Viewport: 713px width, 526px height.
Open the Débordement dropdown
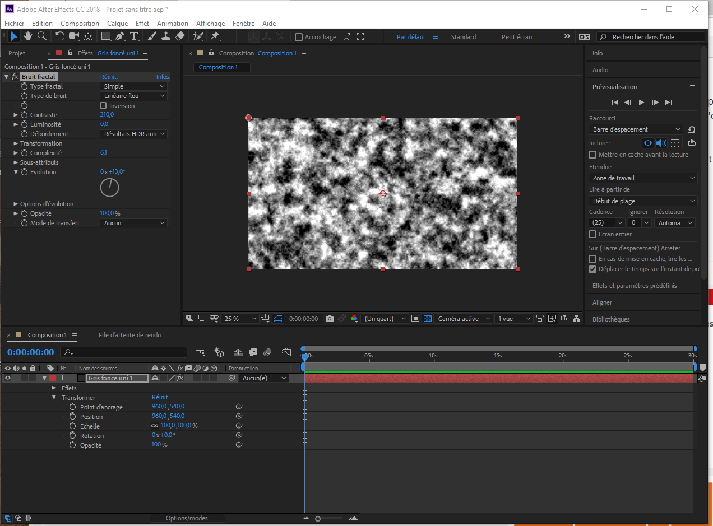click(x=133, y=134)
